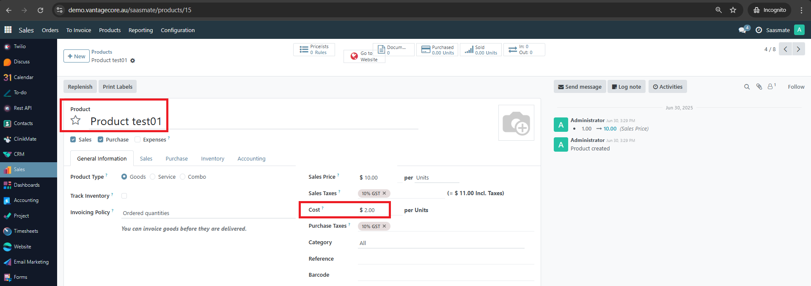Click the gear icon beside Product test01
The image size is (811, 286).
132,60
